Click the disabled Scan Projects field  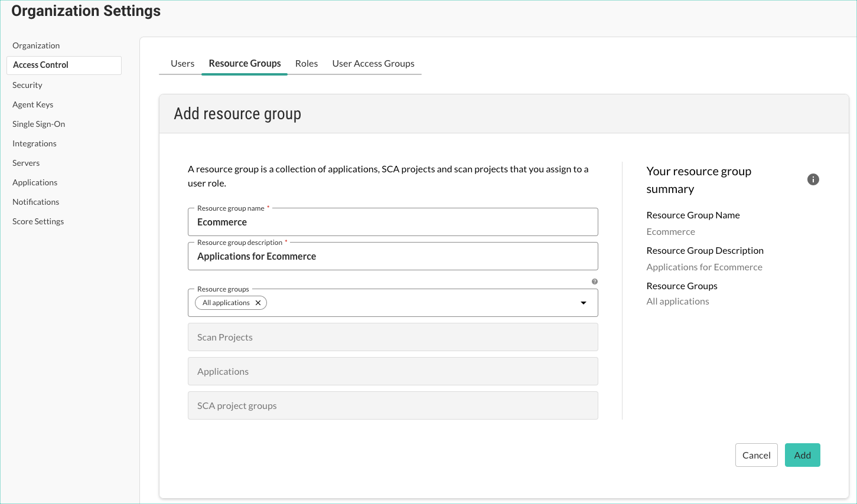click(x=393, y=337)
